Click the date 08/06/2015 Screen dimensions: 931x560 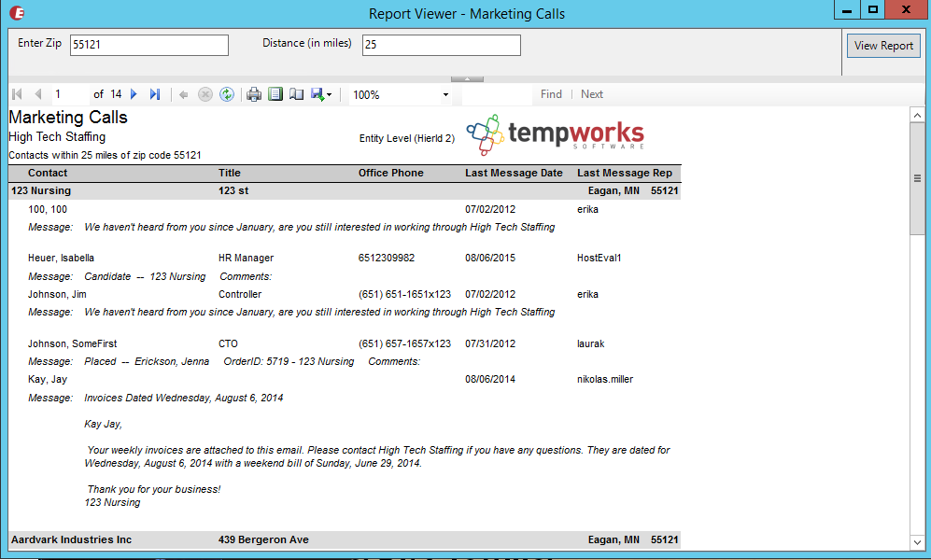click(x=490, y=258)
